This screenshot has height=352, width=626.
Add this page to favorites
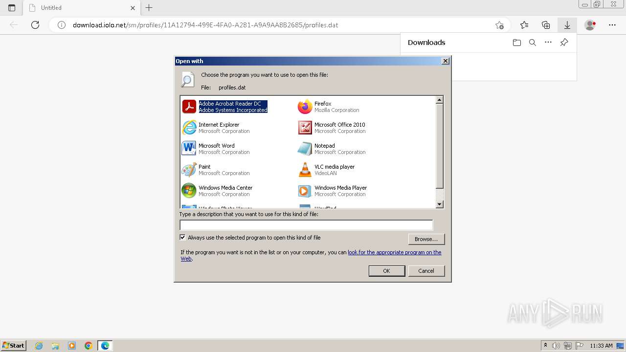[499, 25]
